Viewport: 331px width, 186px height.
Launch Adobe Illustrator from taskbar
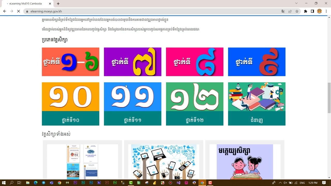coord(107,183)
